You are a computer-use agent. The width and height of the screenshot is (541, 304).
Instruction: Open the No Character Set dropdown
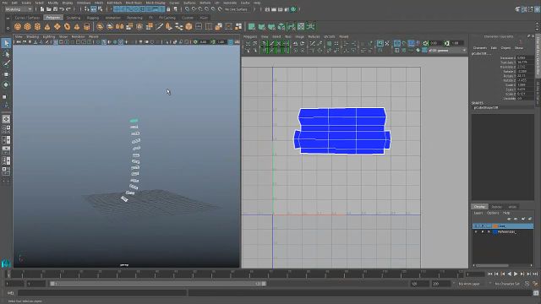(x=507, y=284)
